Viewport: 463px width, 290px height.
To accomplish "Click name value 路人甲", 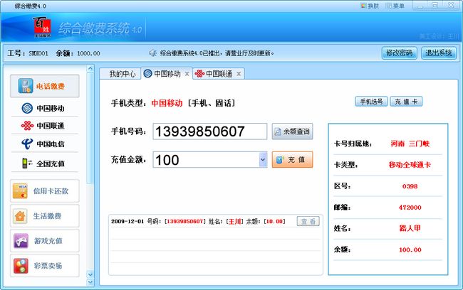I will 410,228.
